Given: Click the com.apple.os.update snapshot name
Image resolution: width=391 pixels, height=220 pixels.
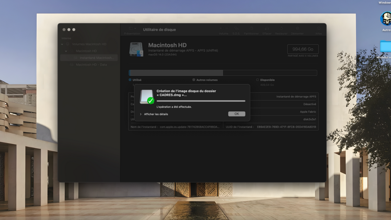Looking at the screenshot, I should (190, 127).
